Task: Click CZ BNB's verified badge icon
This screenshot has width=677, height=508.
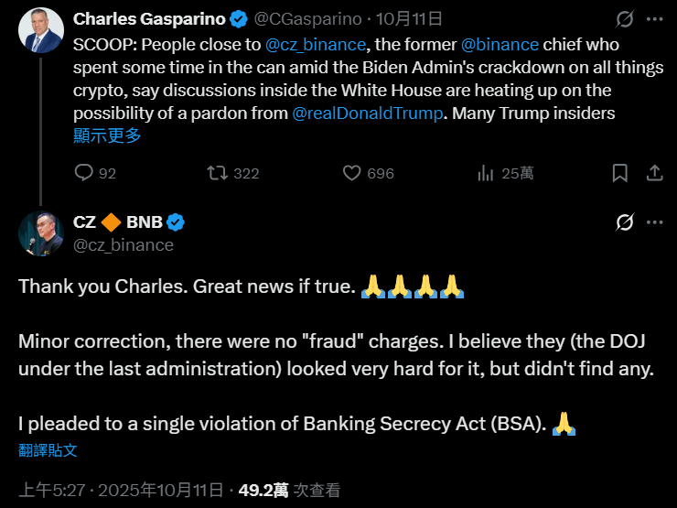Action: pos(177,222)
